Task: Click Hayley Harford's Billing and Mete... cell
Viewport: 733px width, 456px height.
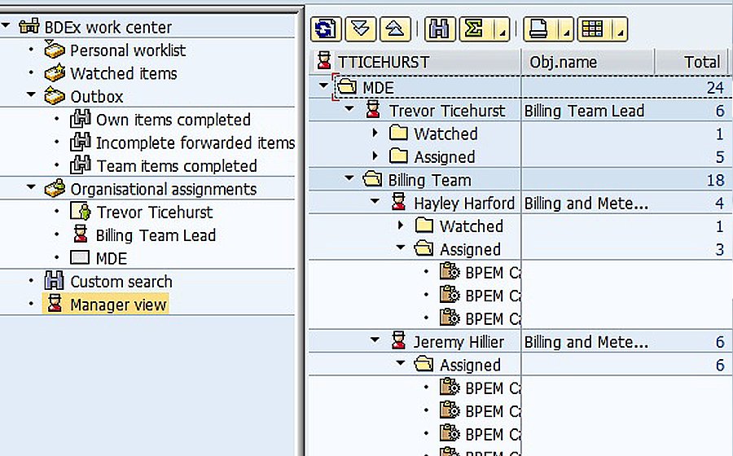Action: (x=586, y=204)
